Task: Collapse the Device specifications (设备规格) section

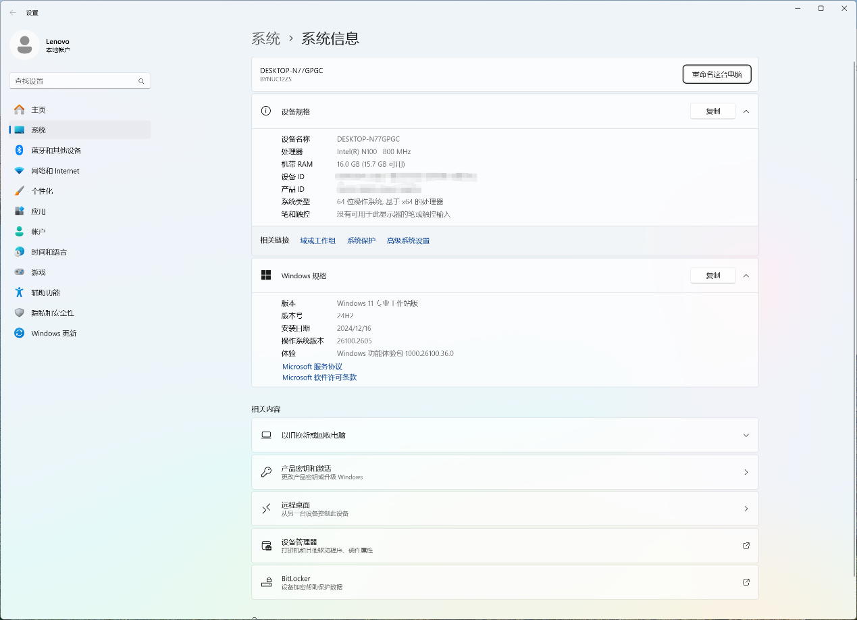Action: click(x=746, y=111)
